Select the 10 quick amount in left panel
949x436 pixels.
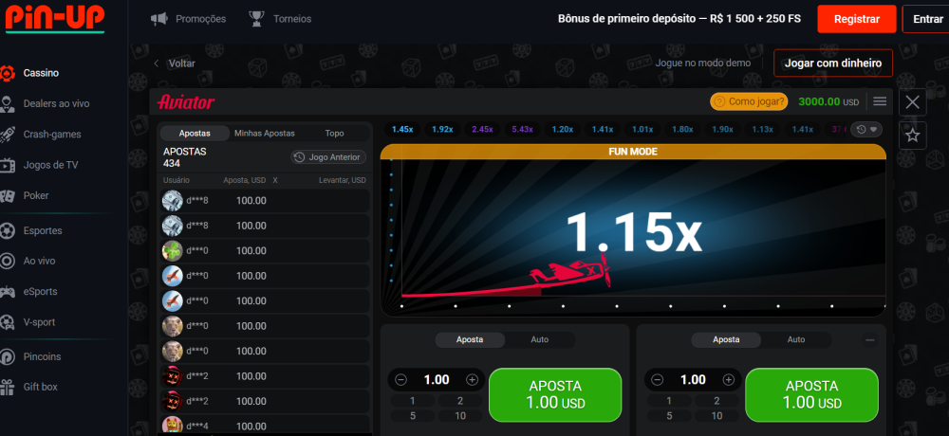460,415
